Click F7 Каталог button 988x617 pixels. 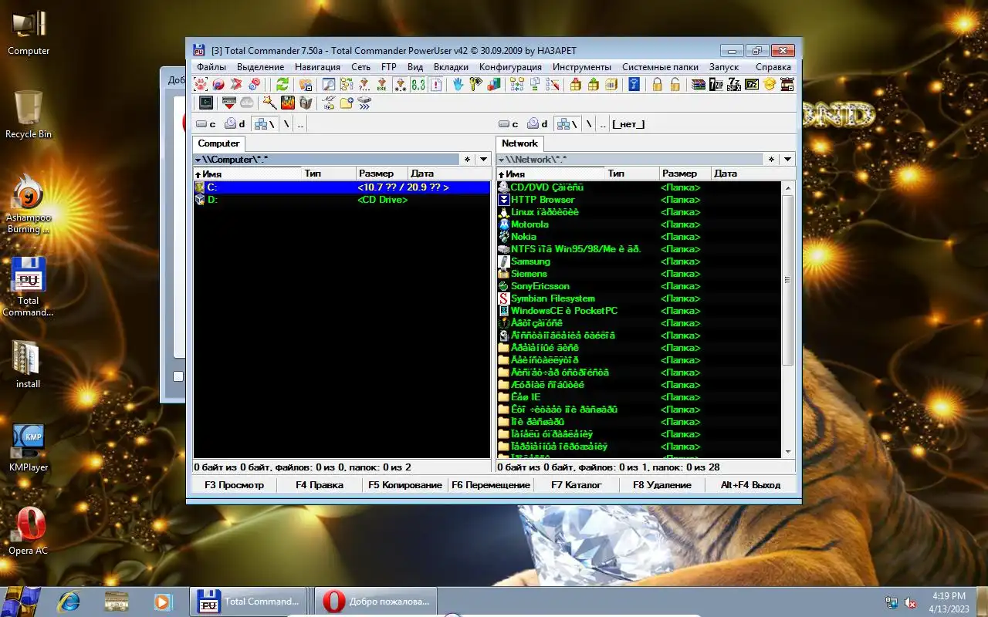576,485
